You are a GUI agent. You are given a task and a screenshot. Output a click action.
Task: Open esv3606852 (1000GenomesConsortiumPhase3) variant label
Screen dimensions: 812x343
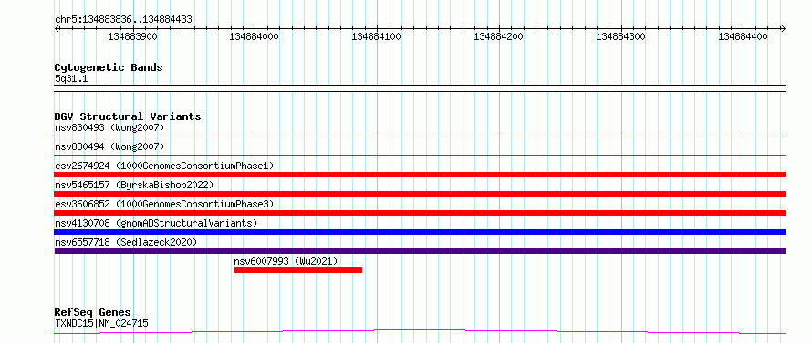point(164,204)
